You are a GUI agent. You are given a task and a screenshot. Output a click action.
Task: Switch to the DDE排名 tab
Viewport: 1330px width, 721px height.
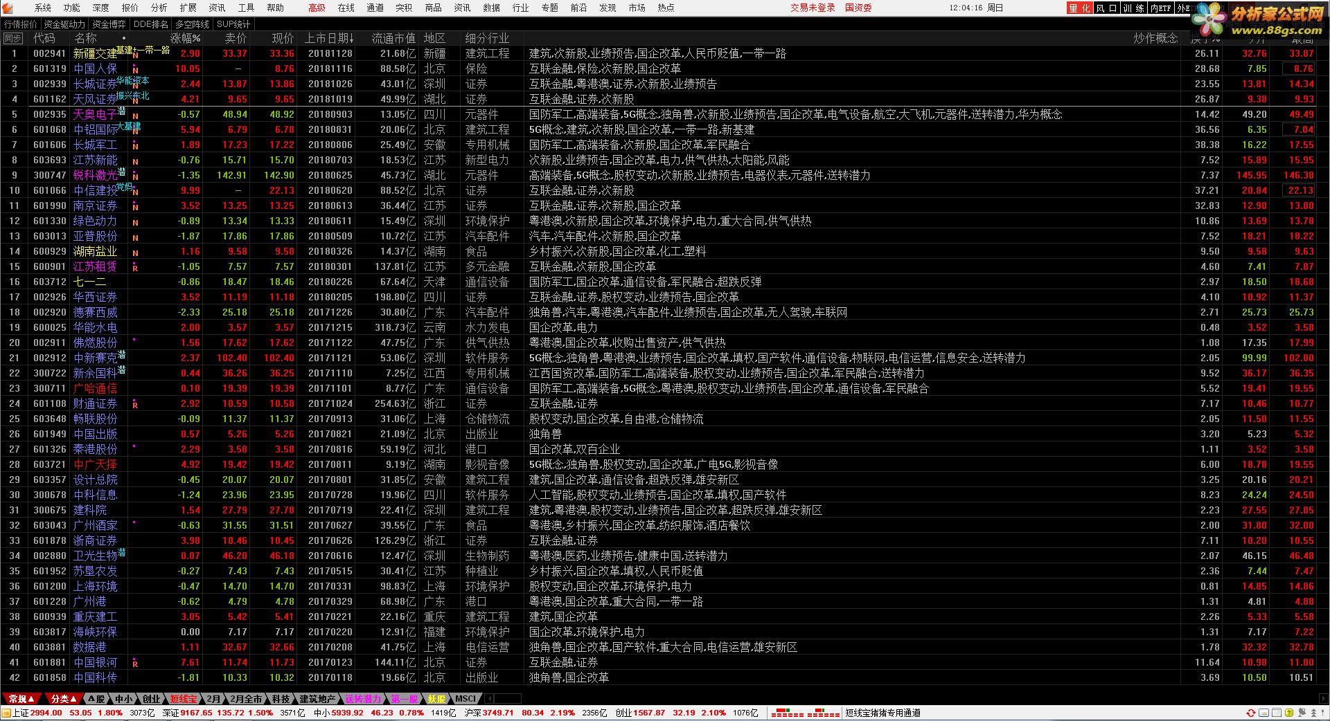(x=150, y=24)
